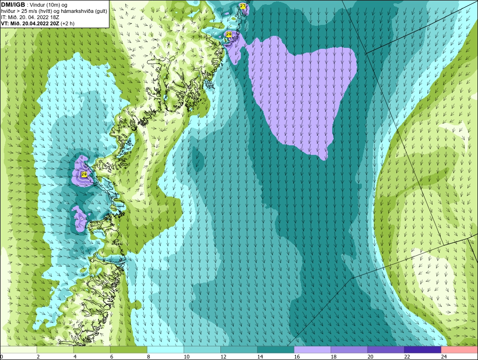478x360 pixels.
Task: Click the line 'hviður > 25 m/s (hvítt) og hámarkshviða (gult)'
Action: 54,11
